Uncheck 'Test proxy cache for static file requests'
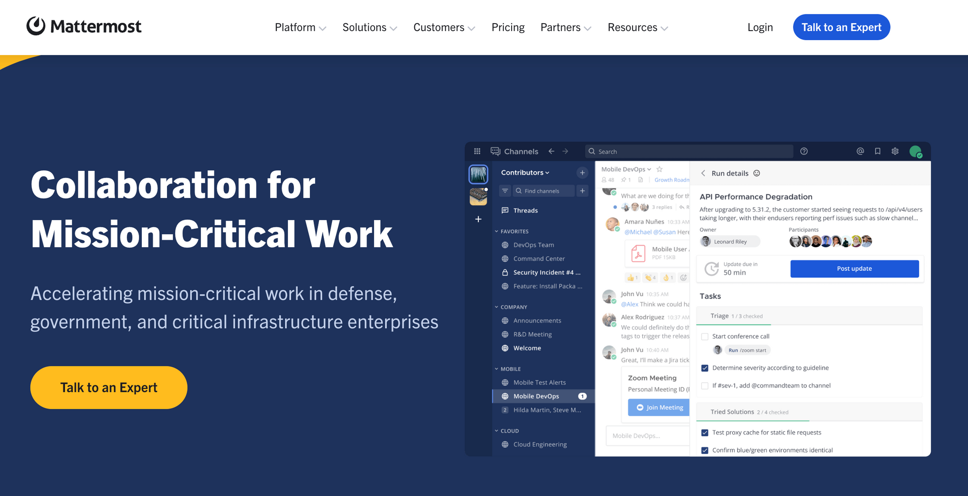Image resolution: width=968 pixels, height=496 pixels. (x=705, y=433)
